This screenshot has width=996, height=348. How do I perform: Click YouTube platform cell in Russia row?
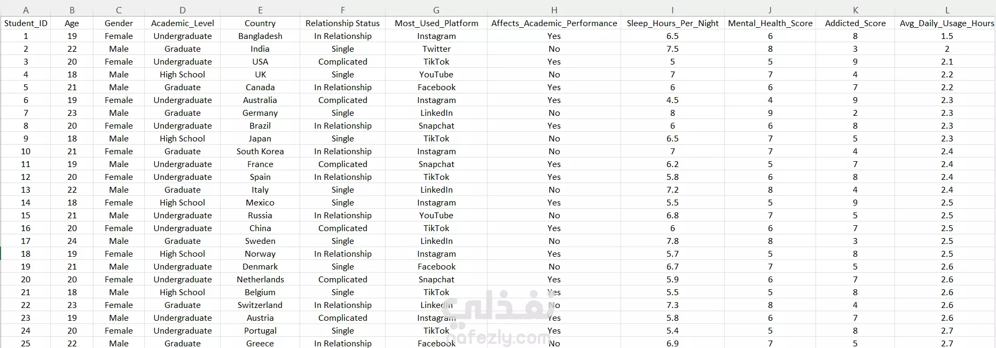point(436,215)
